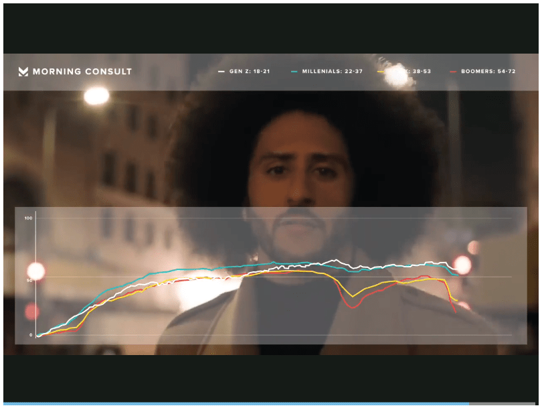Select the Boomers: 54-72 legend label
The image size is (540, 410).
[488, 71]
